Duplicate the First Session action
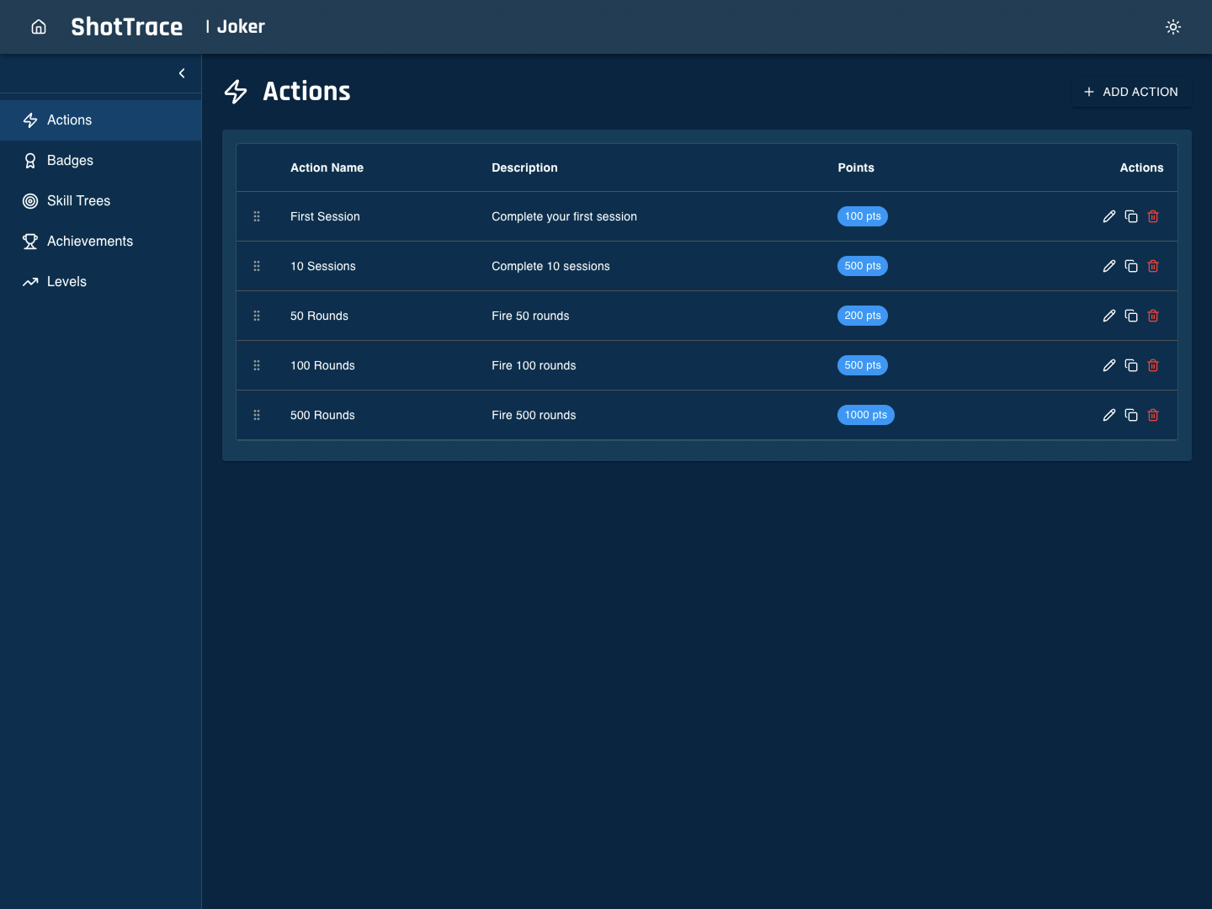 coord(1131,216)
